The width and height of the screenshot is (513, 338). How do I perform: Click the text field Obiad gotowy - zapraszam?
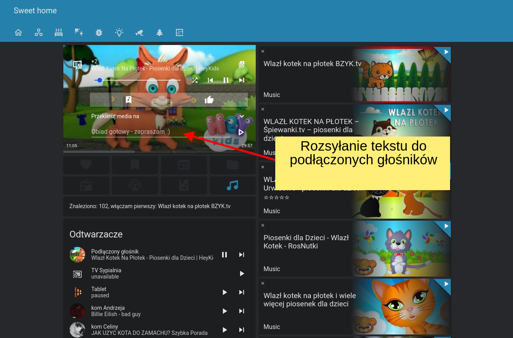[161, 132]
